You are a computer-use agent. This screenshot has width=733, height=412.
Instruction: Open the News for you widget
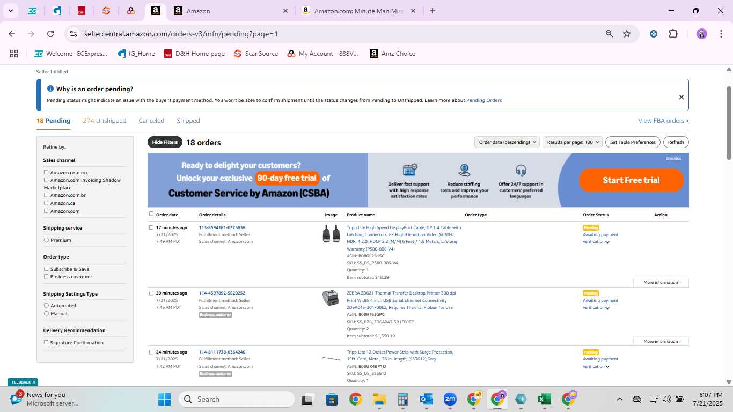pyautogui.click(x=45, y=399)
